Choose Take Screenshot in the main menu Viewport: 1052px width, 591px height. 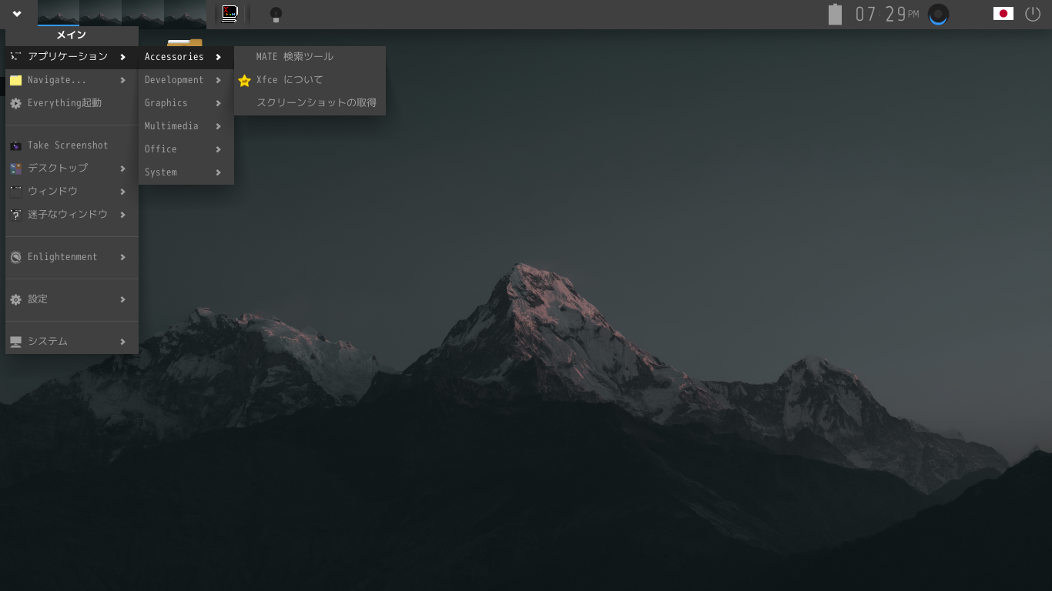(x=72, y=145)
